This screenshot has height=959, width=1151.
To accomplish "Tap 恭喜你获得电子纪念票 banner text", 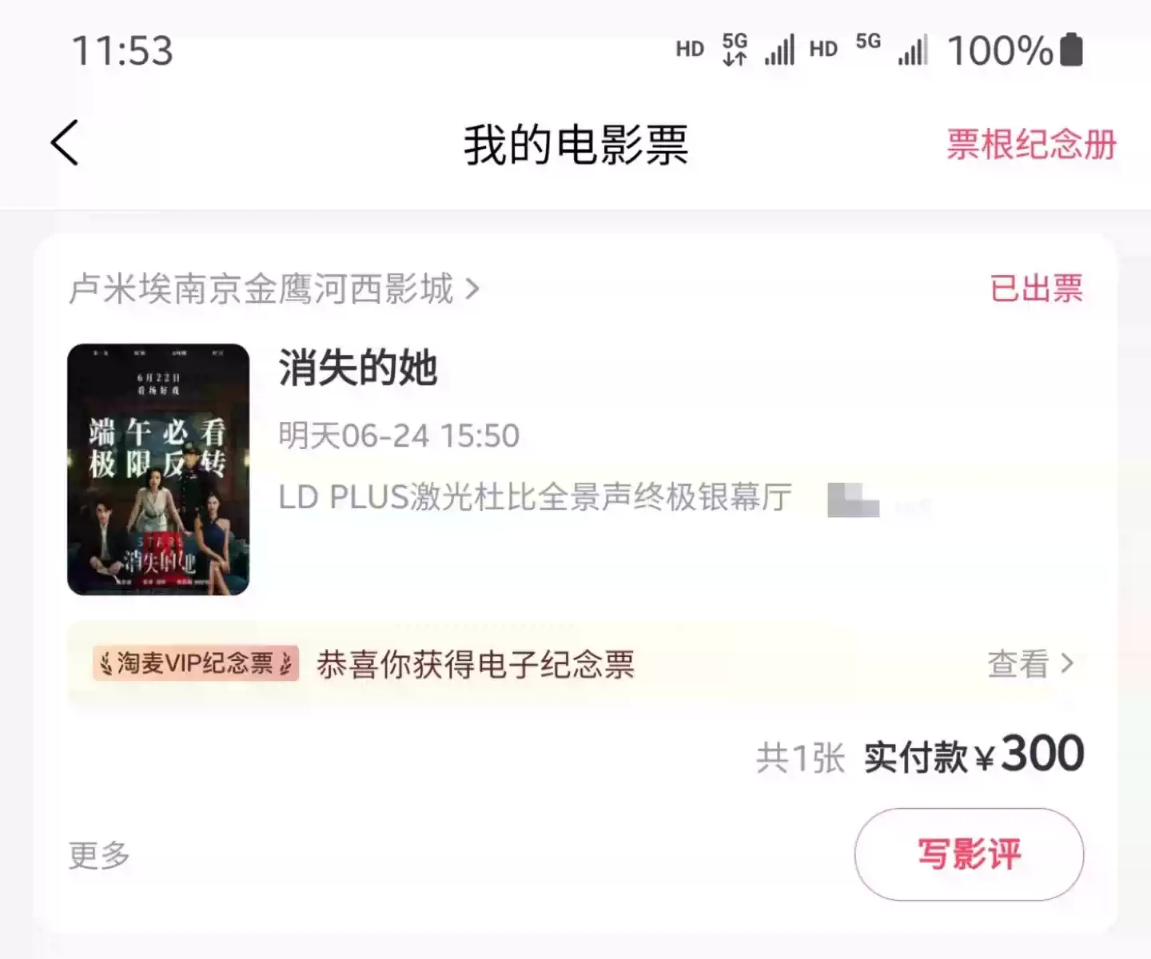I will pyautogui.click(x=476, y=664).
